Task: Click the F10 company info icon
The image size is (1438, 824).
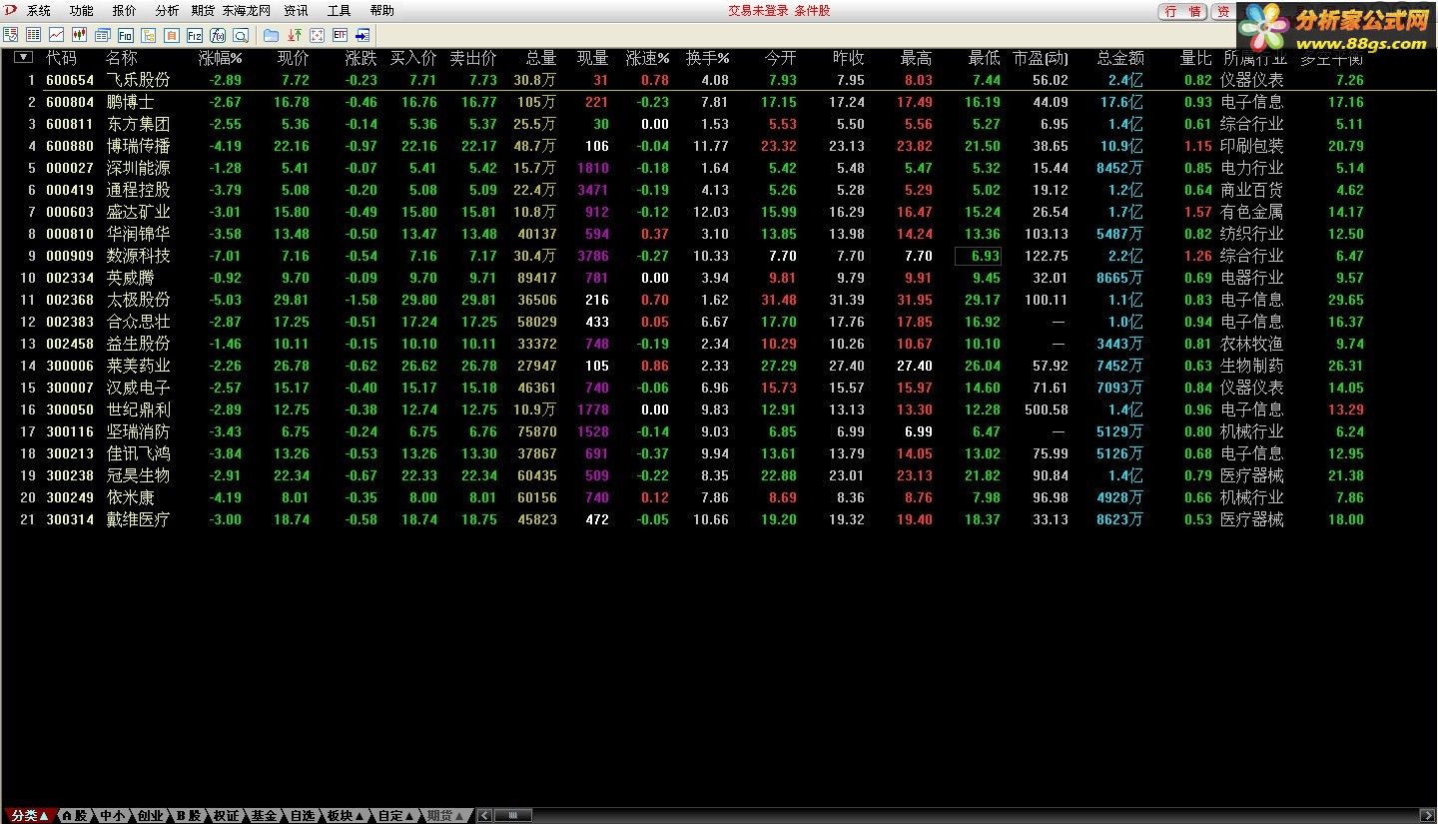Action: tap(126, 35)
